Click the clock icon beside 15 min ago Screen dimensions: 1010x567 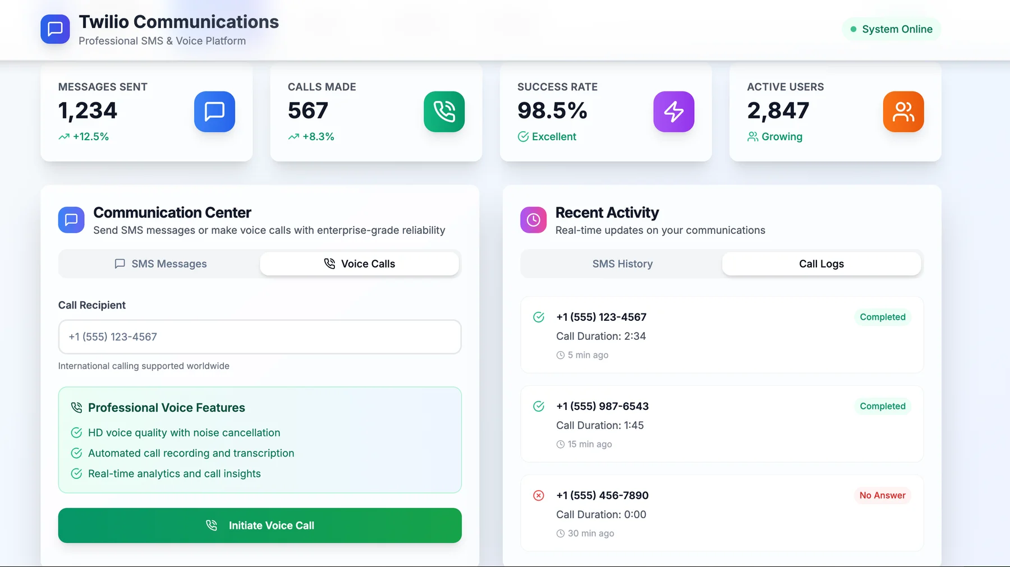(x=560, y=445)
